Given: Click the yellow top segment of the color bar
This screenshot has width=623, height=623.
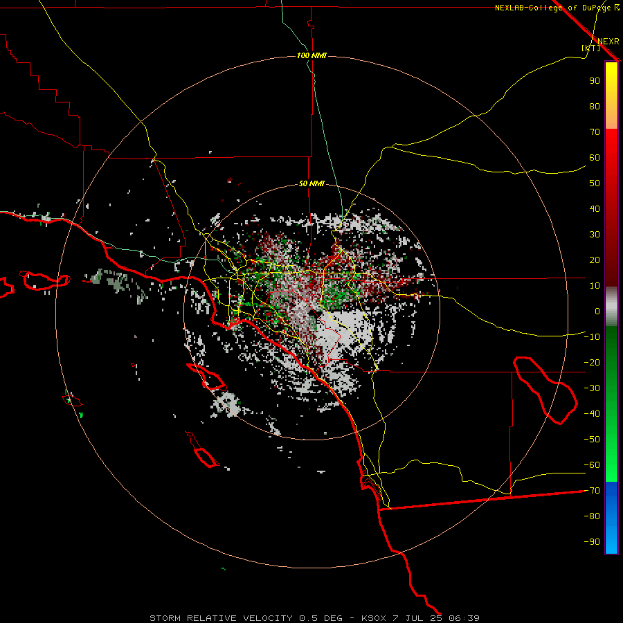Looking at the screenshot, I should (611, 96).
